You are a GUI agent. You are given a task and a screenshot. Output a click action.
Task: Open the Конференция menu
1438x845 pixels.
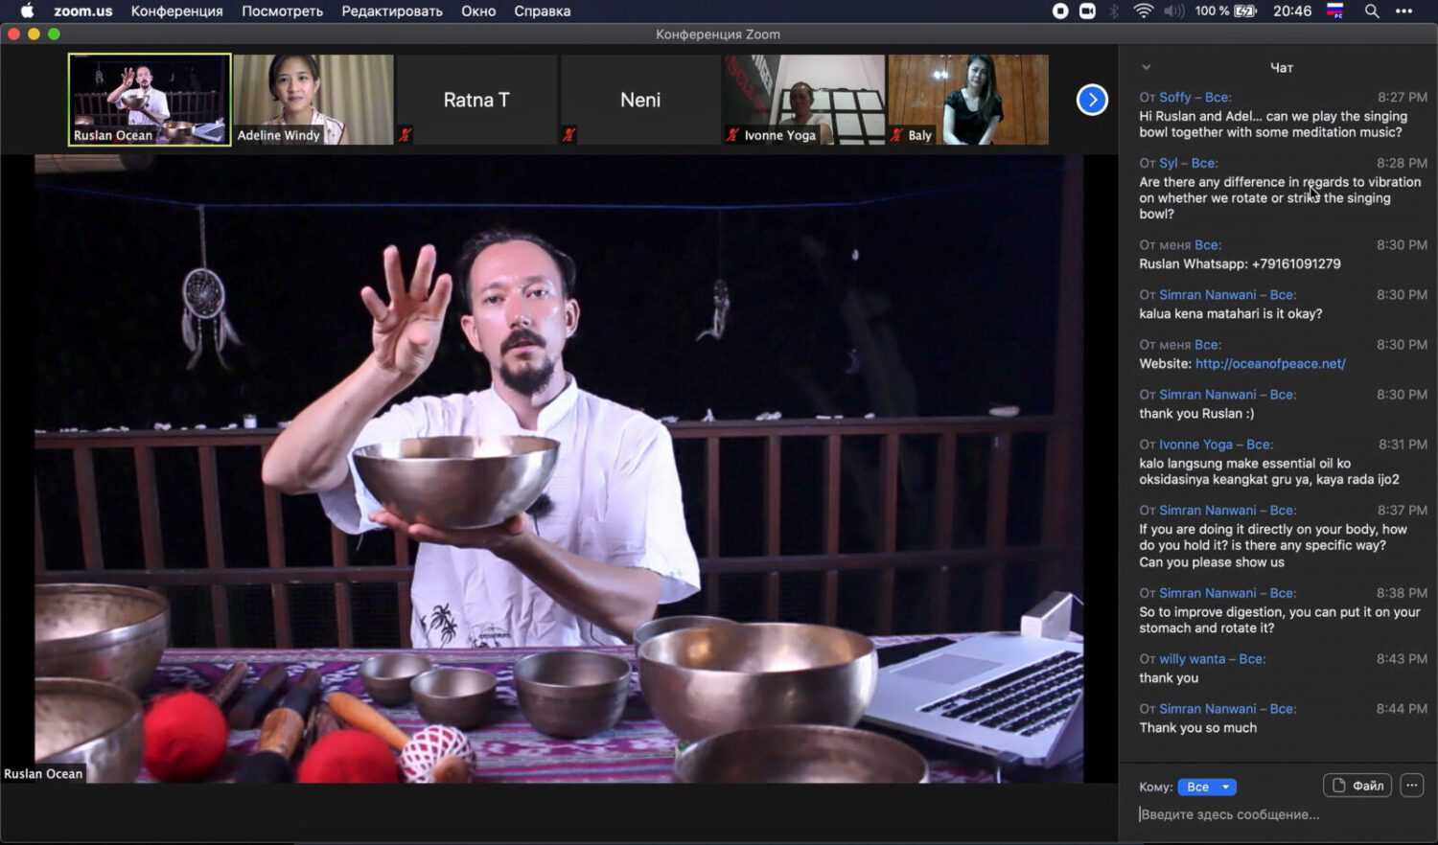(176, 11)
